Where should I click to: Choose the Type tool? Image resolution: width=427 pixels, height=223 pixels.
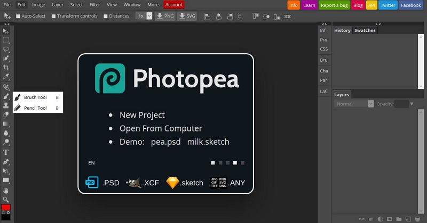(x=6, y=152)
